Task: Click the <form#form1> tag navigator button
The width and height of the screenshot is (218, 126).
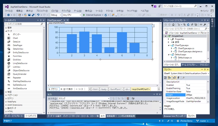Action: coord(116,89)
